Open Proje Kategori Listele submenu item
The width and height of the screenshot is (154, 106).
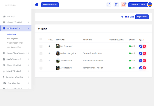pos(15,43)
